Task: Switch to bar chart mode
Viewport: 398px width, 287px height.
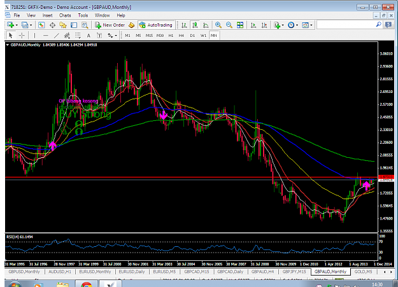Action: coord(184,25)
